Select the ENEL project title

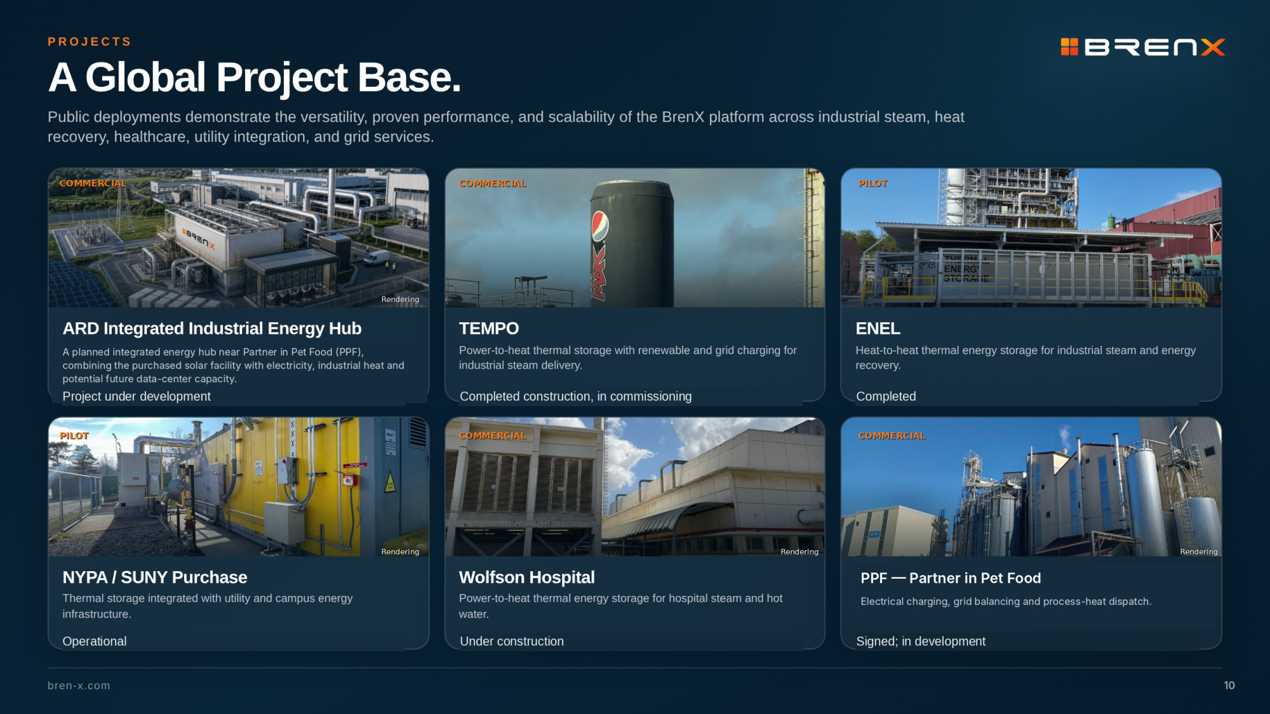pos(878,329)
